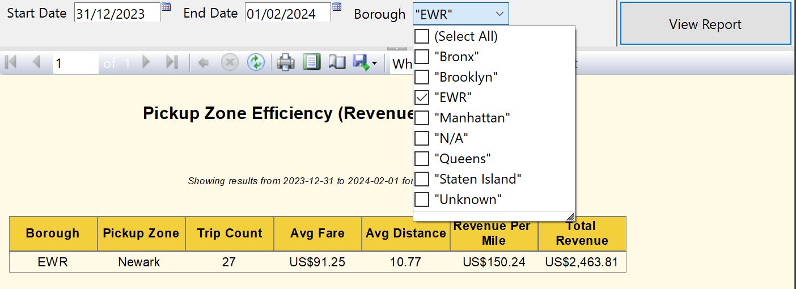Check the "Manhattan" borough checkbox

click(422, 118)
